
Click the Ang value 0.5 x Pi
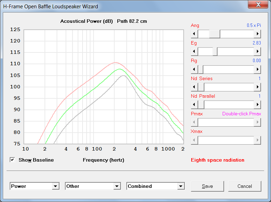tap(254, 26)
